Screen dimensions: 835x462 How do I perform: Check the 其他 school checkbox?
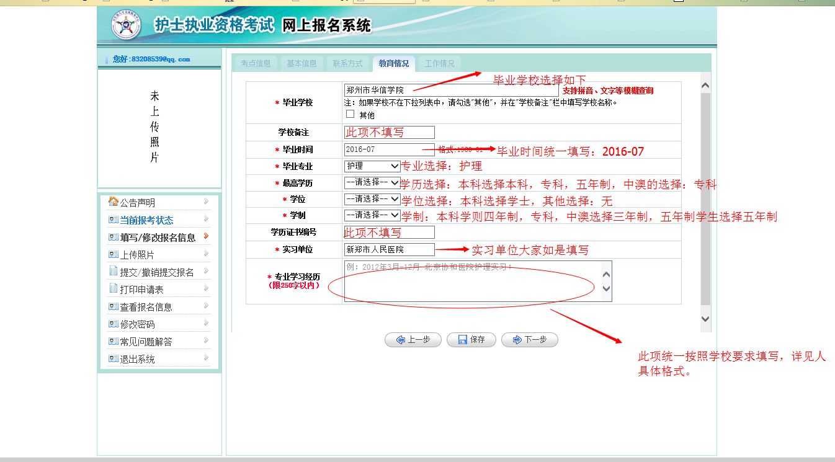[351, 114]
